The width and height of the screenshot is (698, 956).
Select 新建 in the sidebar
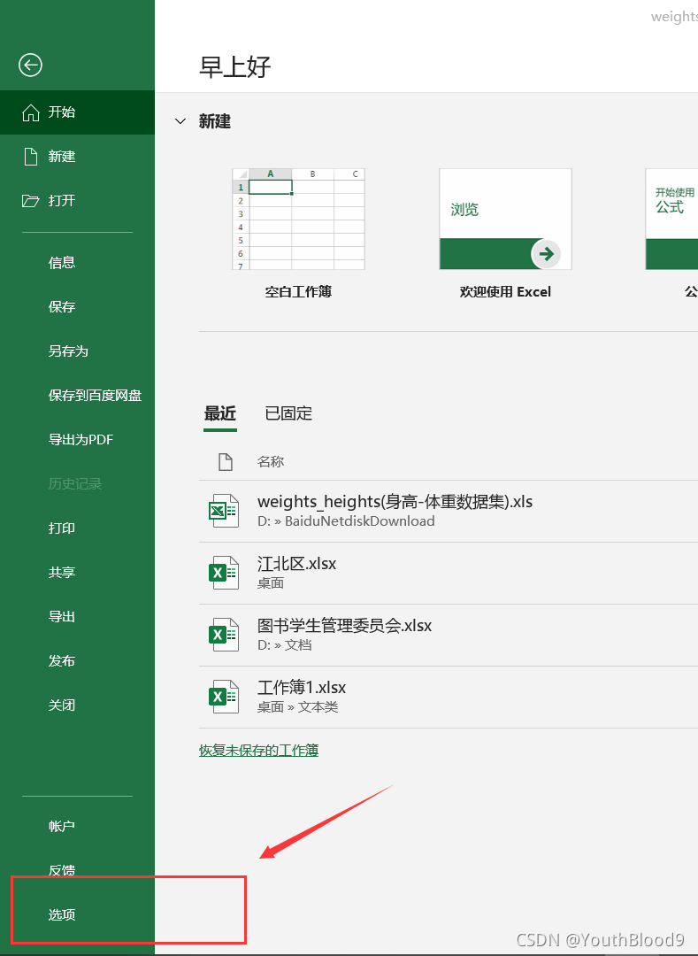click(77, 157)
